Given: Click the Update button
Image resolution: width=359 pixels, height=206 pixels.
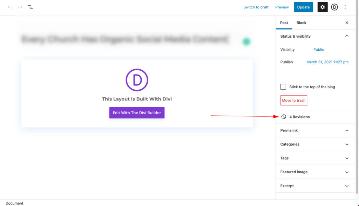Looking at the screenshot, I should pyautogui.click(x=303, y=7).
